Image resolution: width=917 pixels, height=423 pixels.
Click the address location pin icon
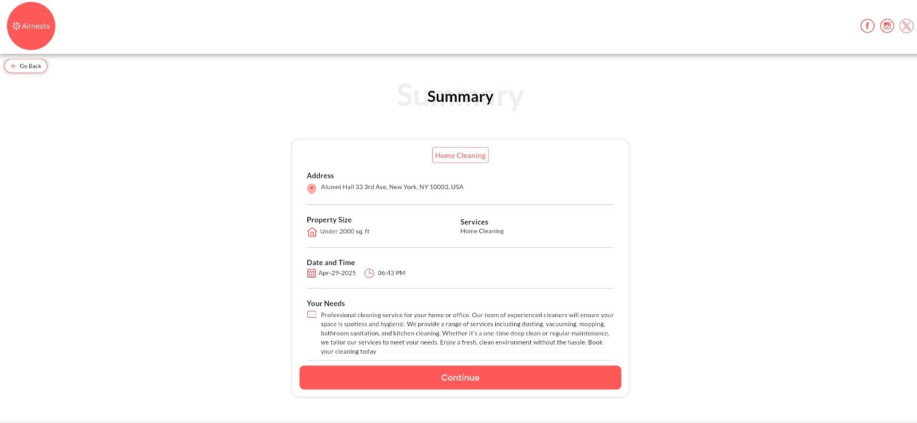click(312, 188)
